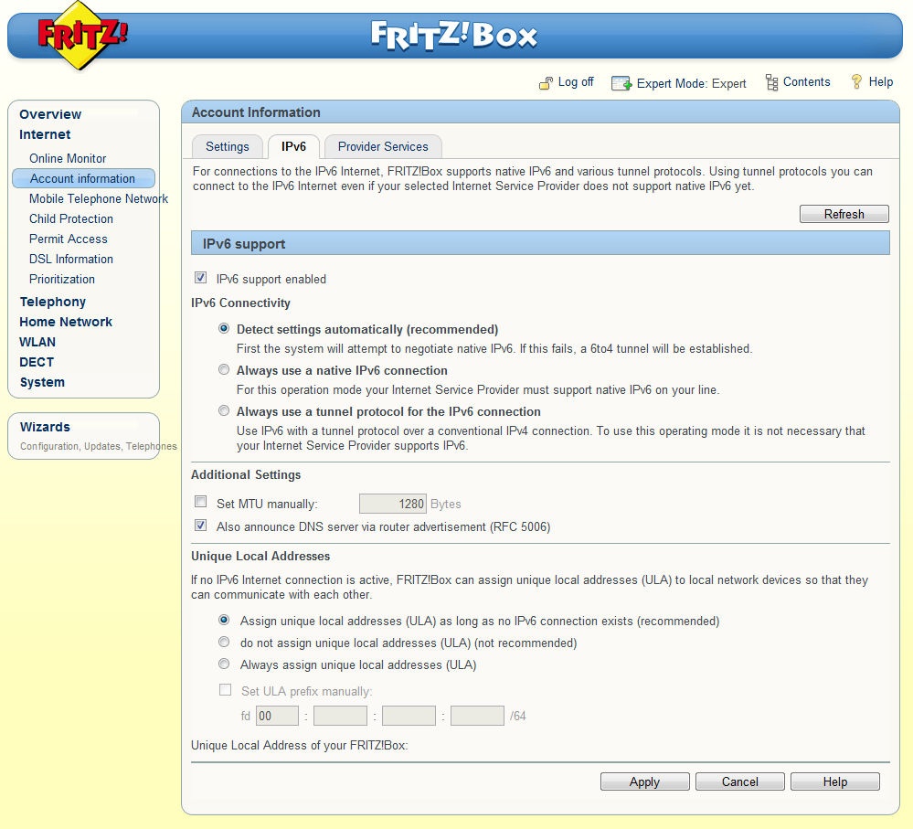913x829 pixels.
Task: Toggle Expert Mode: Expert link
Action: point(691,83)
